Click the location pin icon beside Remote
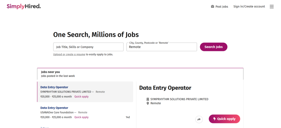 coord(148,103)
